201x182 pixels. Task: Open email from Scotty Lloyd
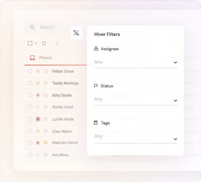[62, 107]
